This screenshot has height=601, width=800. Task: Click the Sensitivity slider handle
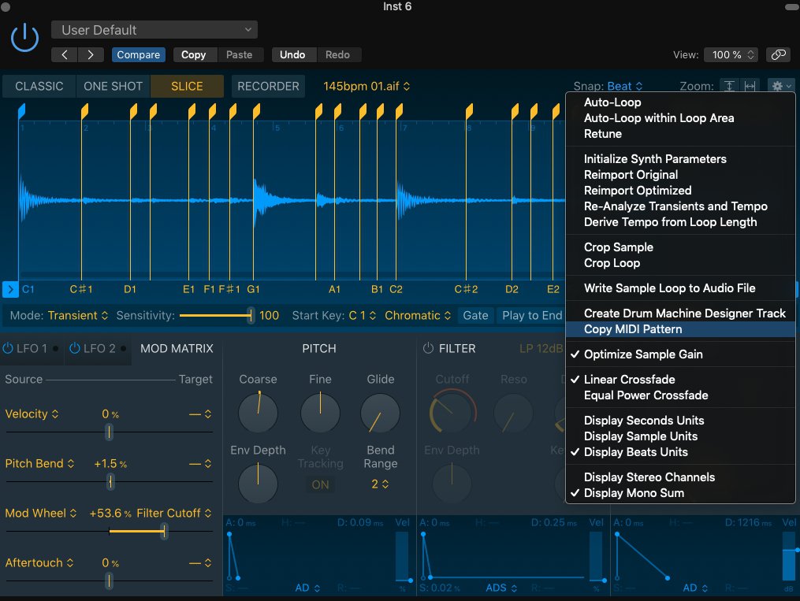click(251, 315)
